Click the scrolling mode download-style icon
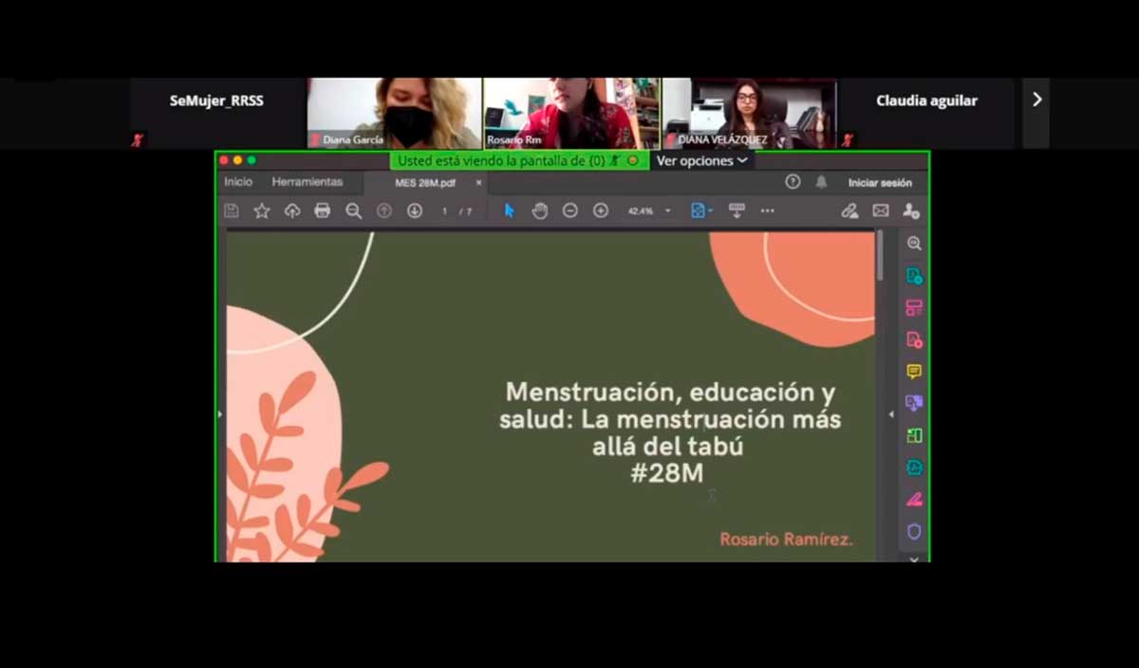The width and height of the screenshot is (1139, 668). 737,211
